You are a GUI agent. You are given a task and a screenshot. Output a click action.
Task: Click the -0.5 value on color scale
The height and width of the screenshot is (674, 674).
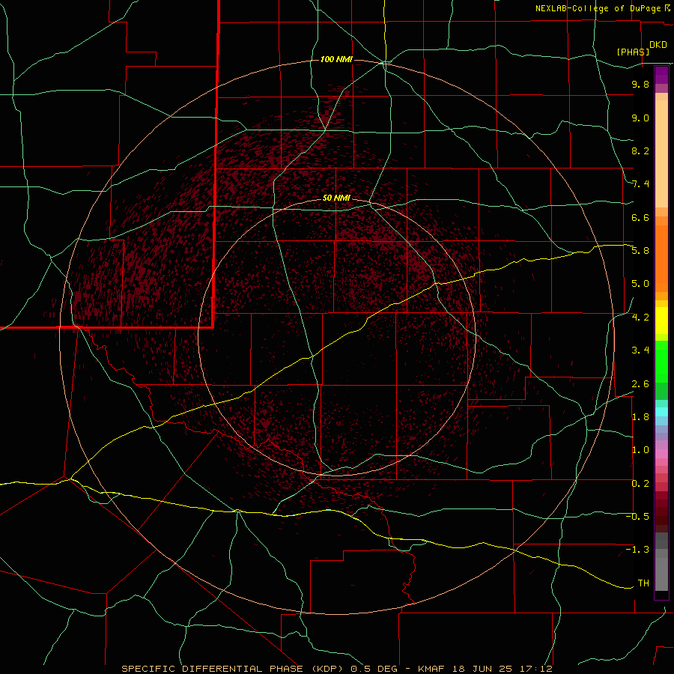(x=637, y=517)
